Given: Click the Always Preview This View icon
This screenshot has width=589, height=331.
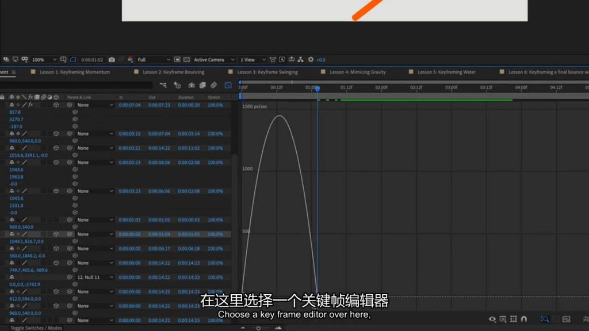Looking at the screenshot, I should click(x=6, y=60).
